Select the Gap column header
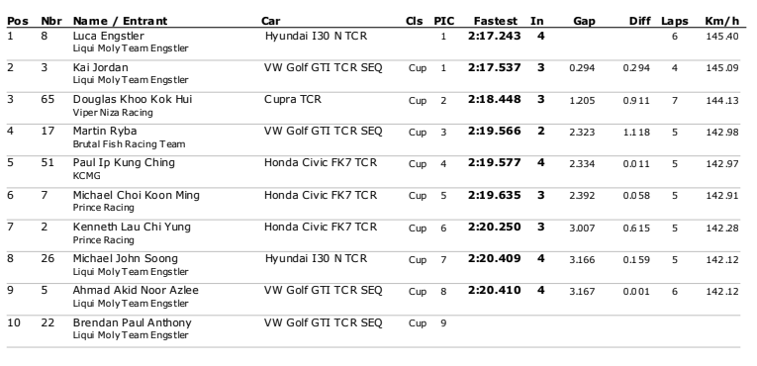This screenshot has height=366, width=757. (x=584, y=21)
